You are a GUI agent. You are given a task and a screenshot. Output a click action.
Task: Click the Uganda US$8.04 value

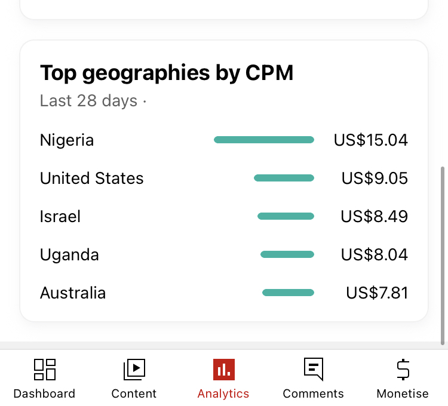375,255
